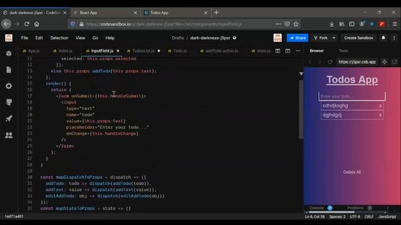Close the InputField.js editor tab
Image resolution: width=401 pixels, height=225 pixels.
click(118, 51)
